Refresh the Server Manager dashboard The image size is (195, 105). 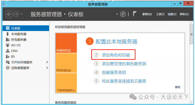(123, 14)
